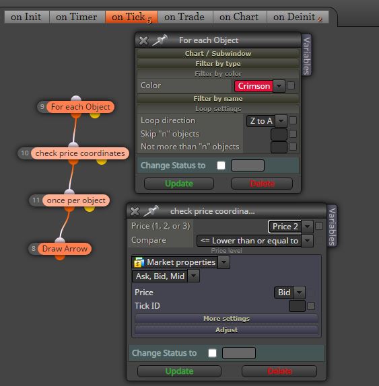Toggle the checkbox beside Price 2
Screen dimensions: 379x386
[x=319, y=226]
